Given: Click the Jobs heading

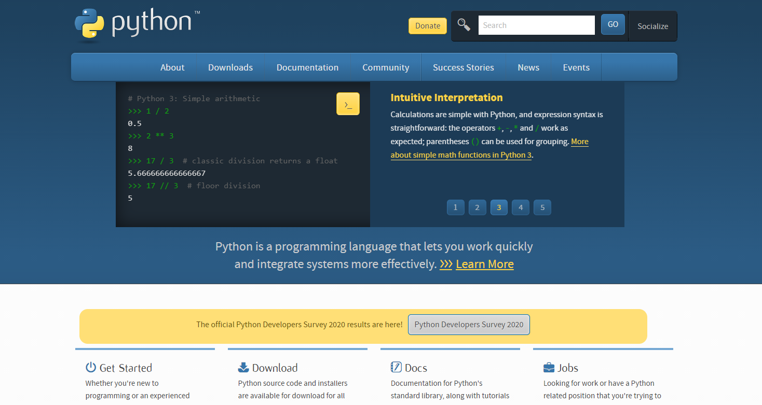Looking at the screenshot, I should click(x=568, y=368).
